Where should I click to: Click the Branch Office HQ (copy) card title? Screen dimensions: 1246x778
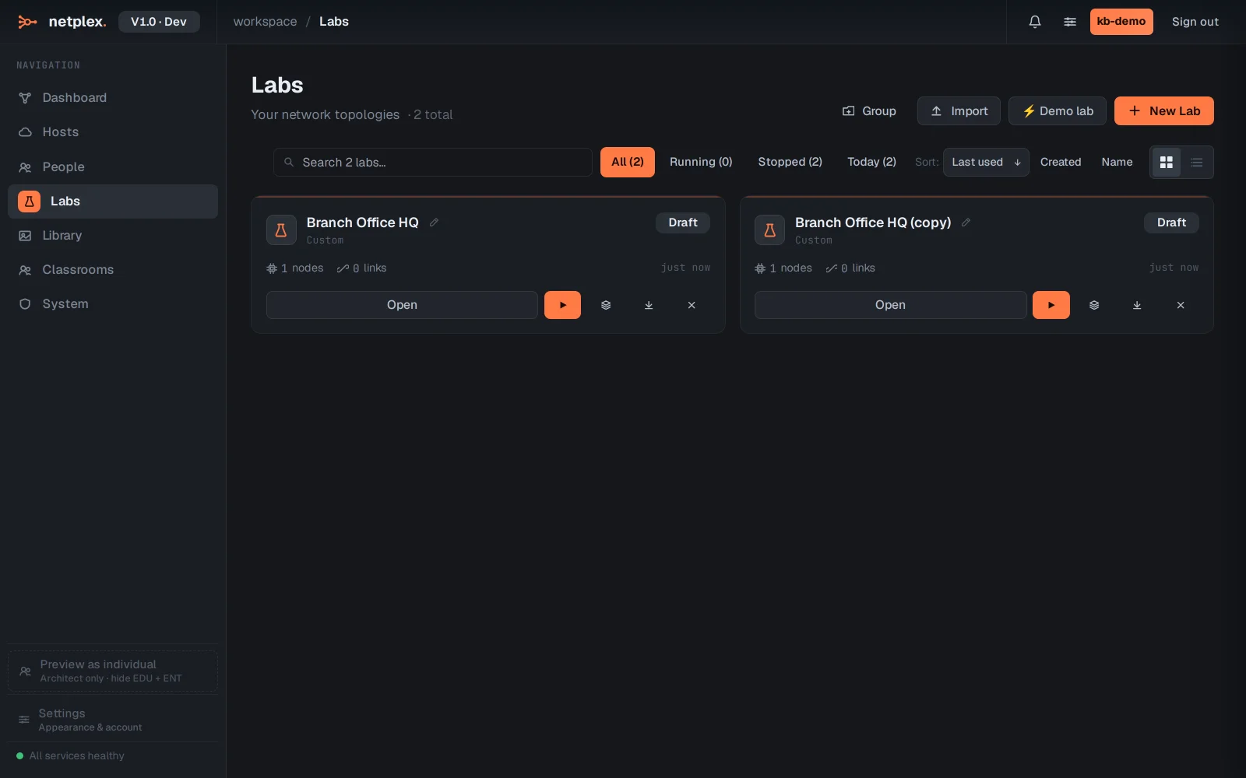pyautogui.click(x=873, y=223)
